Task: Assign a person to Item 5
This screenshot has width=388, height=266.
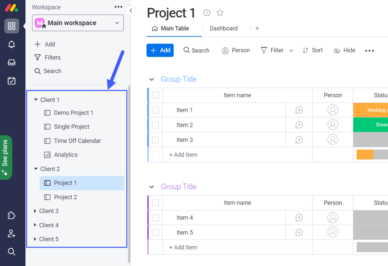Action: [333, 232]
